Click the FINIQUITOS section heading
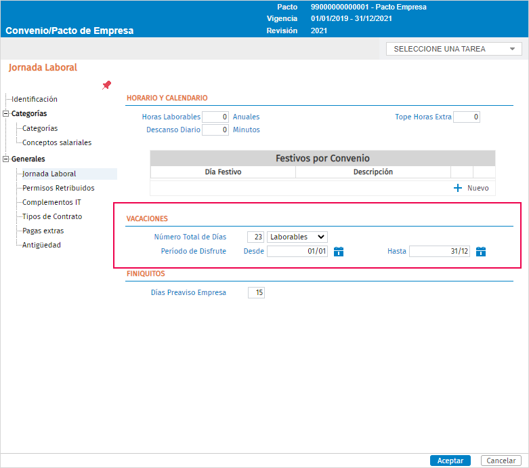The height and width of the screenshot is (468, 529). tap(146, 274)
